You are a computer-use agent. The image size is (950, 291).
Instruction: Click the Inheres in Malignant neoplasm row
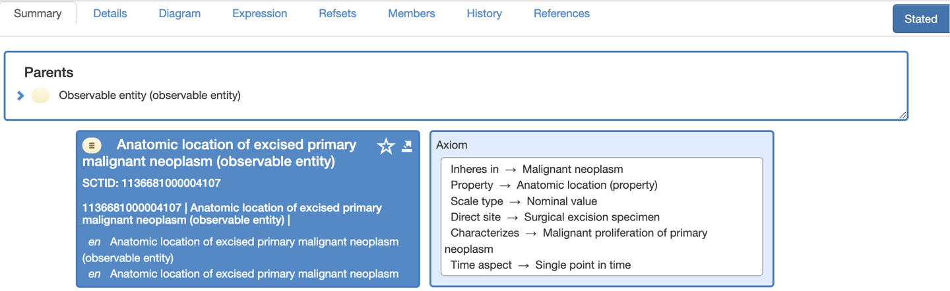click(x=536, y=170)
